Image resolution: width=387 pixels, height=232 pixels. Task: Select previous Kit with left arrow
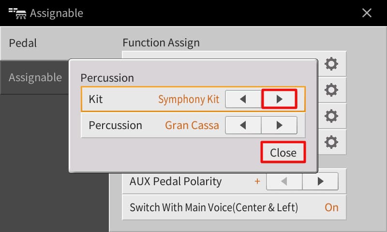[x=243, y=100]
